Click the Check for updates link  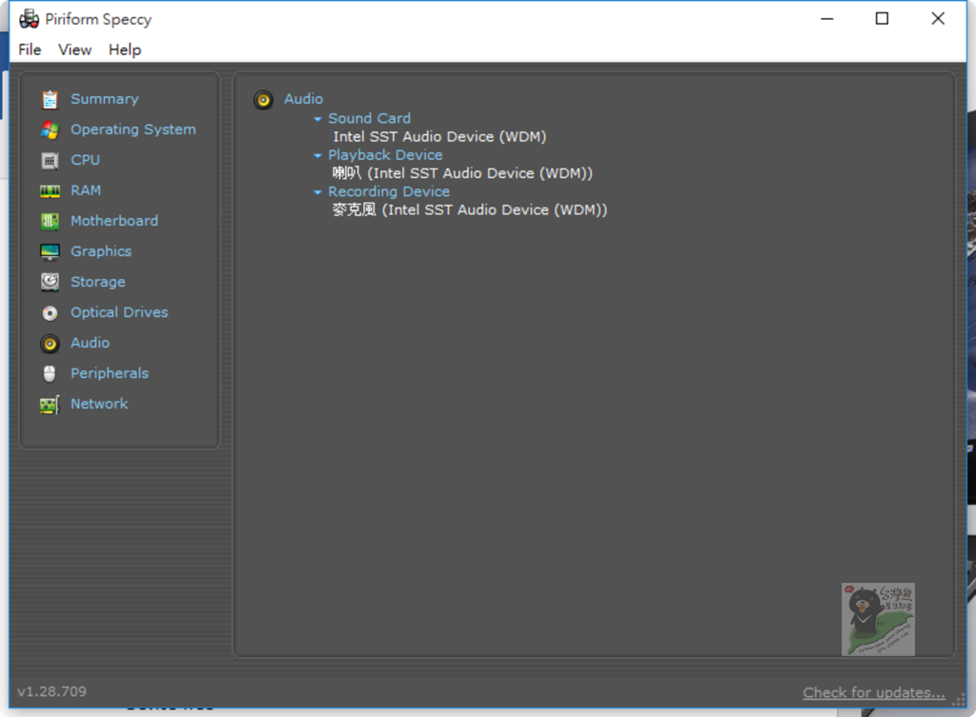(x=873, y=693)
